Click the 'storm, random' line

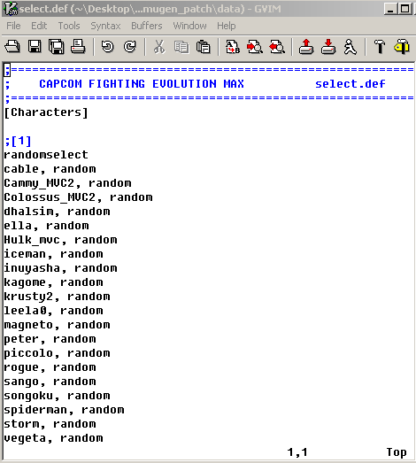click(50, 424)
